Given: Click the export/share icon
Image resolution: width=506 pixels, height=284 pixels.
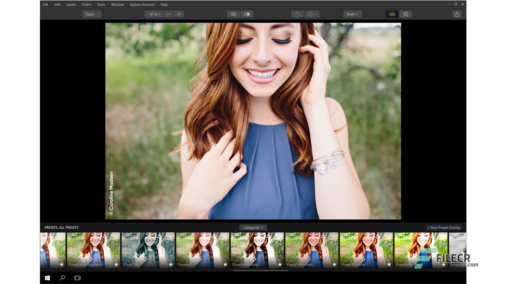Looking at the screenshot, I should coord(457,14).
